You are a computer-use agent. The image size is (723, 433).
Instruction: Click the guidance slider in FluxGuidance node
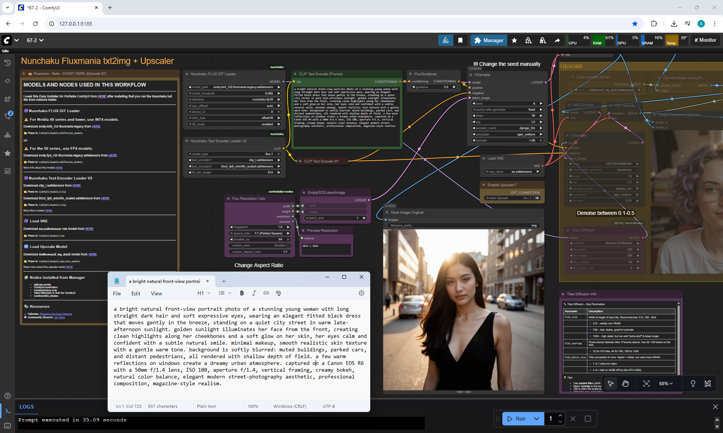pyautogui.click(x=434, y=87)
